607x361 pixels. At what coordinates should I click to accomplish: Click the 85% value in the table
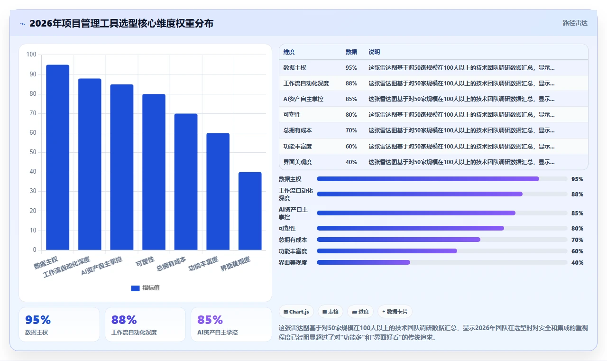pos(351,99)
